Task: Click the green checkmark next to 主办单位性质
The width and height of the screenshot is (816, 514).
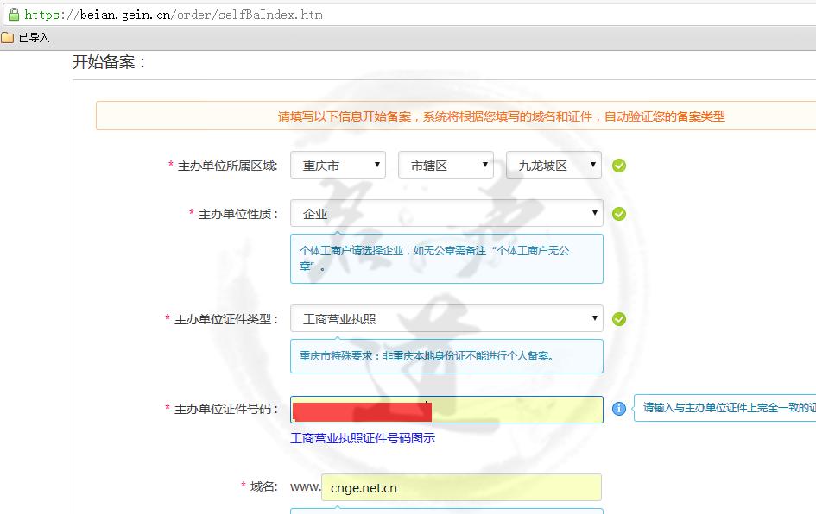Action: click(x=619, y=213)
